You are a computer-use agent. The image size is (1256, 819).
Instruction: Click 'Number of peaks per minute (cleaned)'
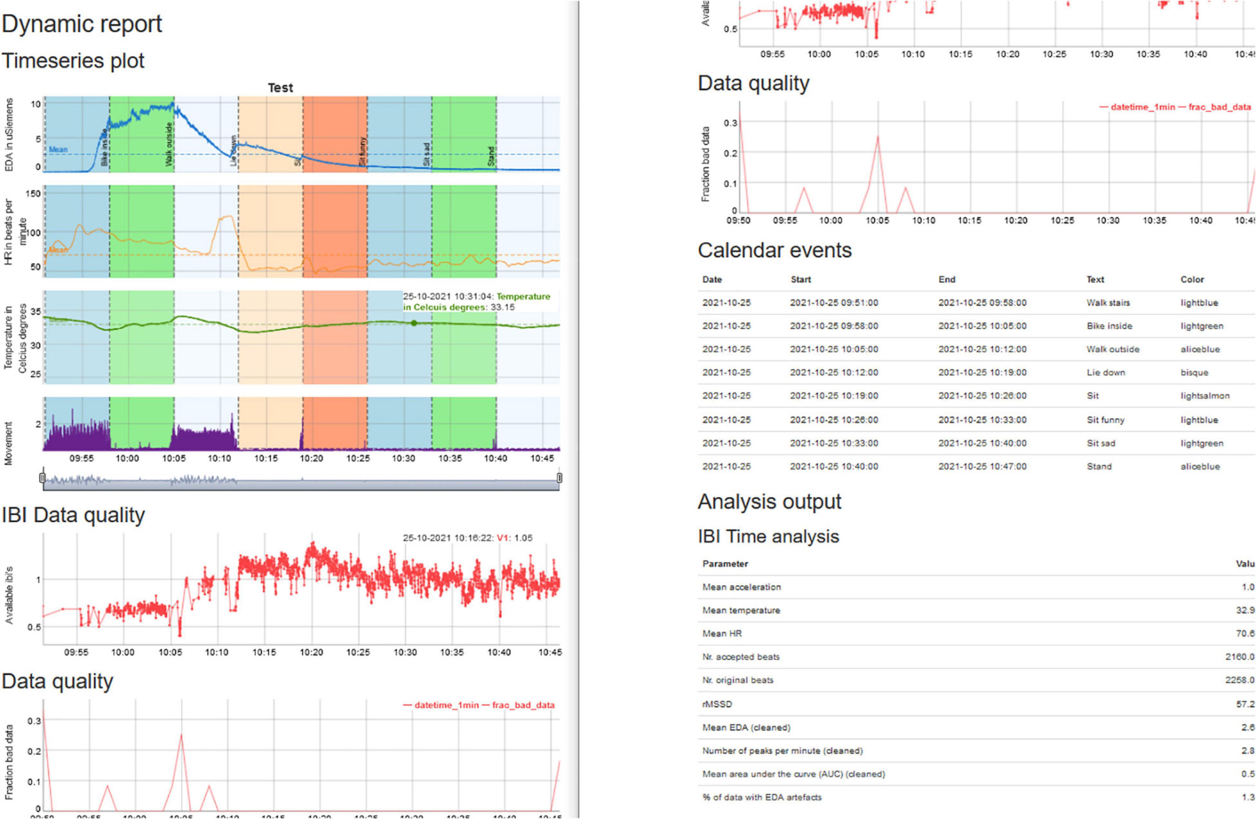(782, 750)
